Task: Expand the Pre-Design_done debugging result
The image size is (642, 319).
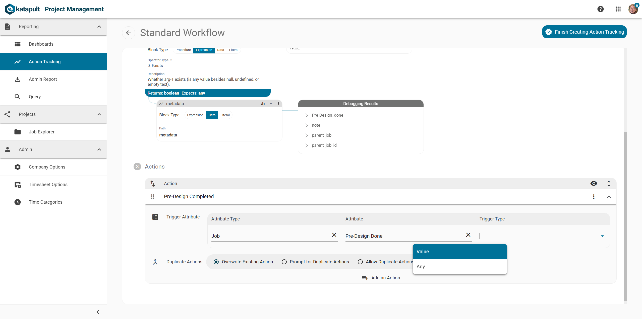Action: (307, 115)
